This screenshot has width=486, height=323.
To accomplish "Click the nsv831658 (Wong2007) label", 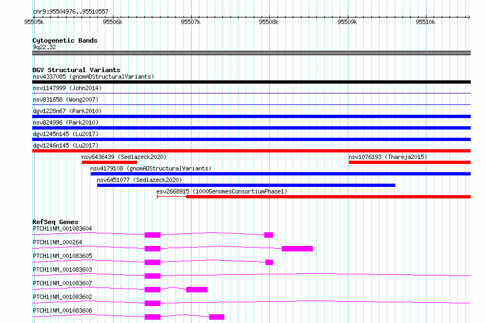I will 66,99.
